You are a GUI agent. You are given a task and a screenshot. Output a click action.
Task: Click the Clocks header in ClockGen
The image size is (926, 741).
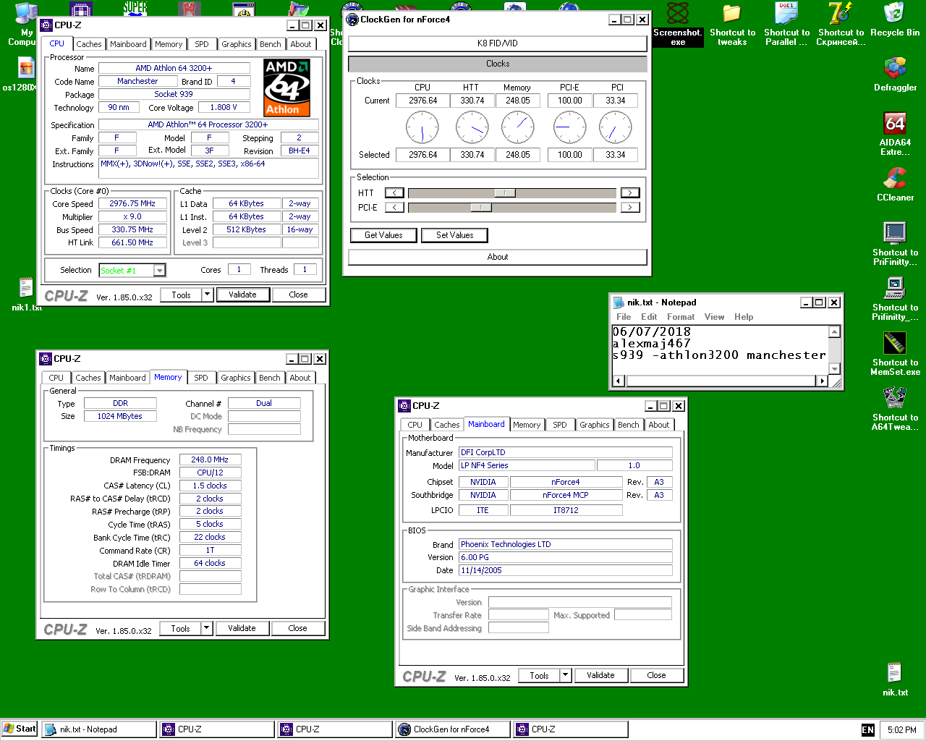pos(498,64)
